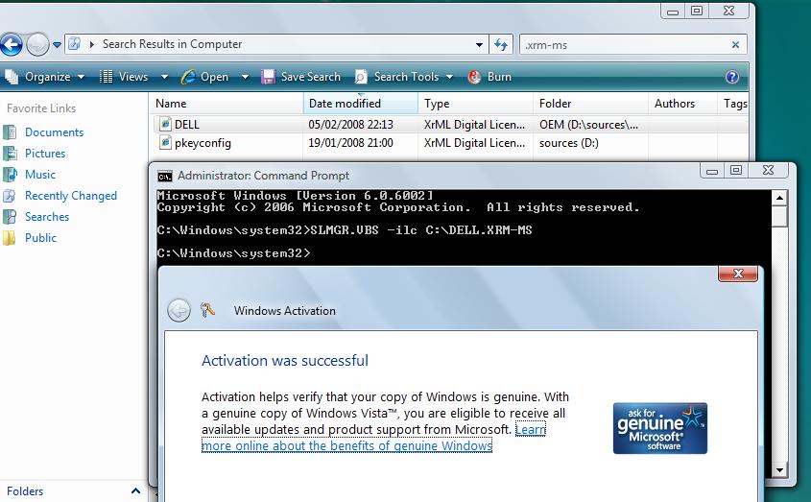Sort by Date modified column

[361, 104]
